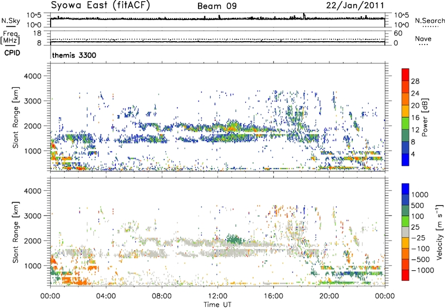The width and height of the screenshot is (445, 308).
Task: Click the green velocity patch near 13:00 UT
Action: [x=234, y=240]
